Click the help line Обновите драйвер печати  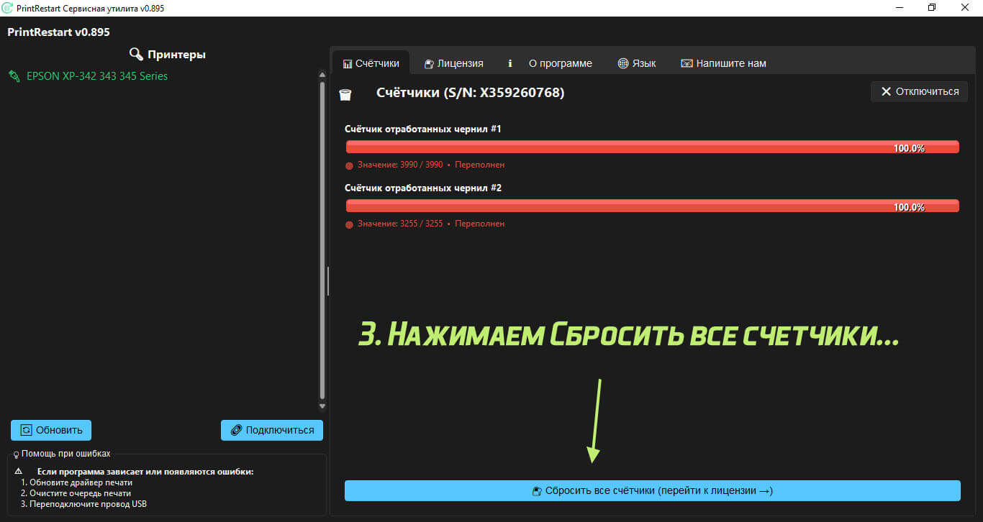(81, 483)
